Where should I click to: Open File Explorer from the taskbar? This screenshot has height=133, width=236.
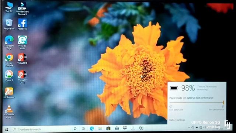pos(100,128)
